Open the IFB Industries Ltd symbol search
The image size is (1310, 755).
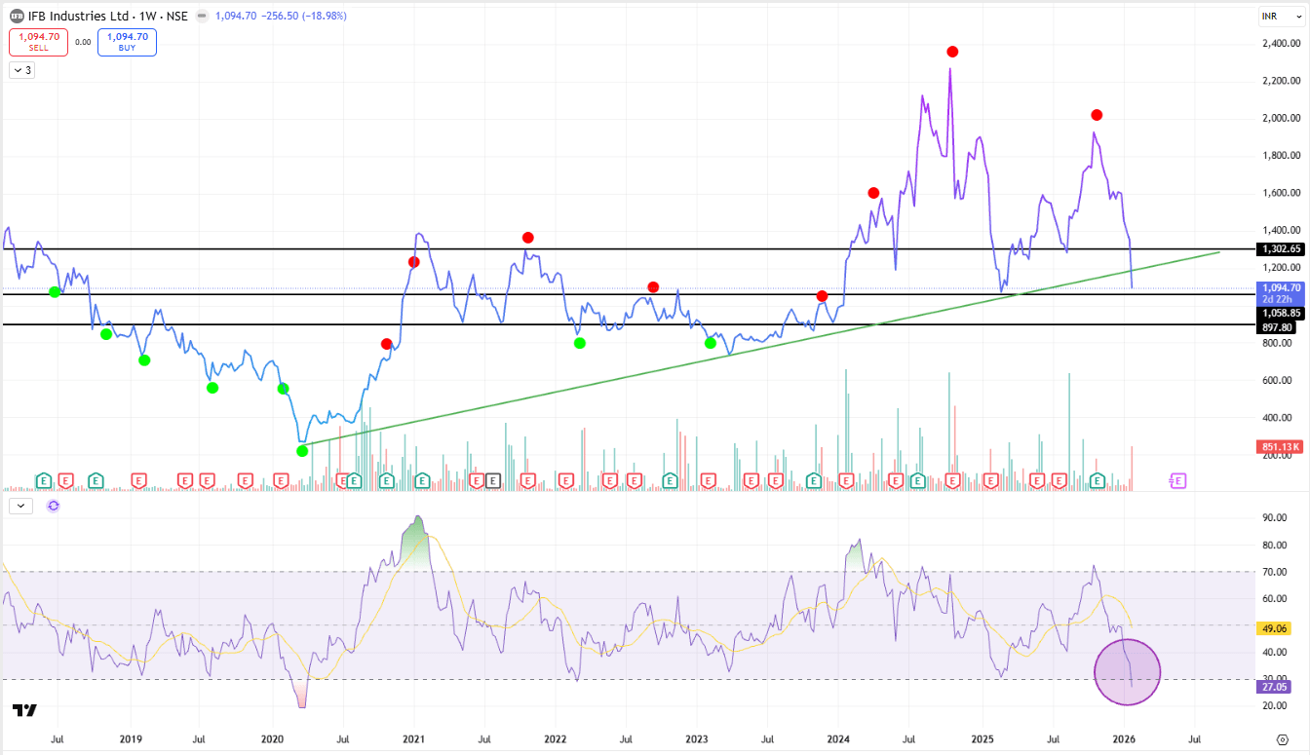click(78, 16)
